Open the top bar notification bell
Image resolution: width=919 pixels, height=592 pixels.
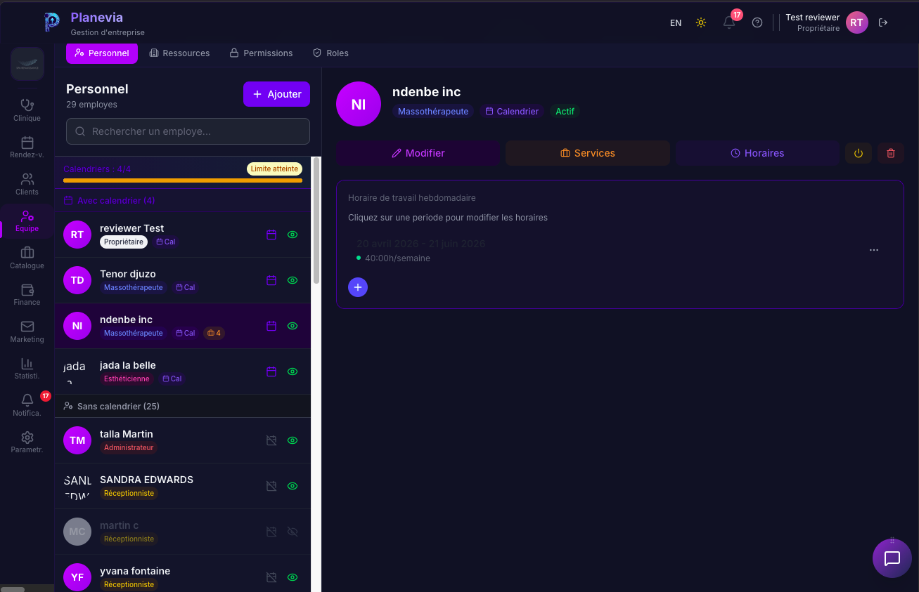pyautogui.click(x=729, y=22)
